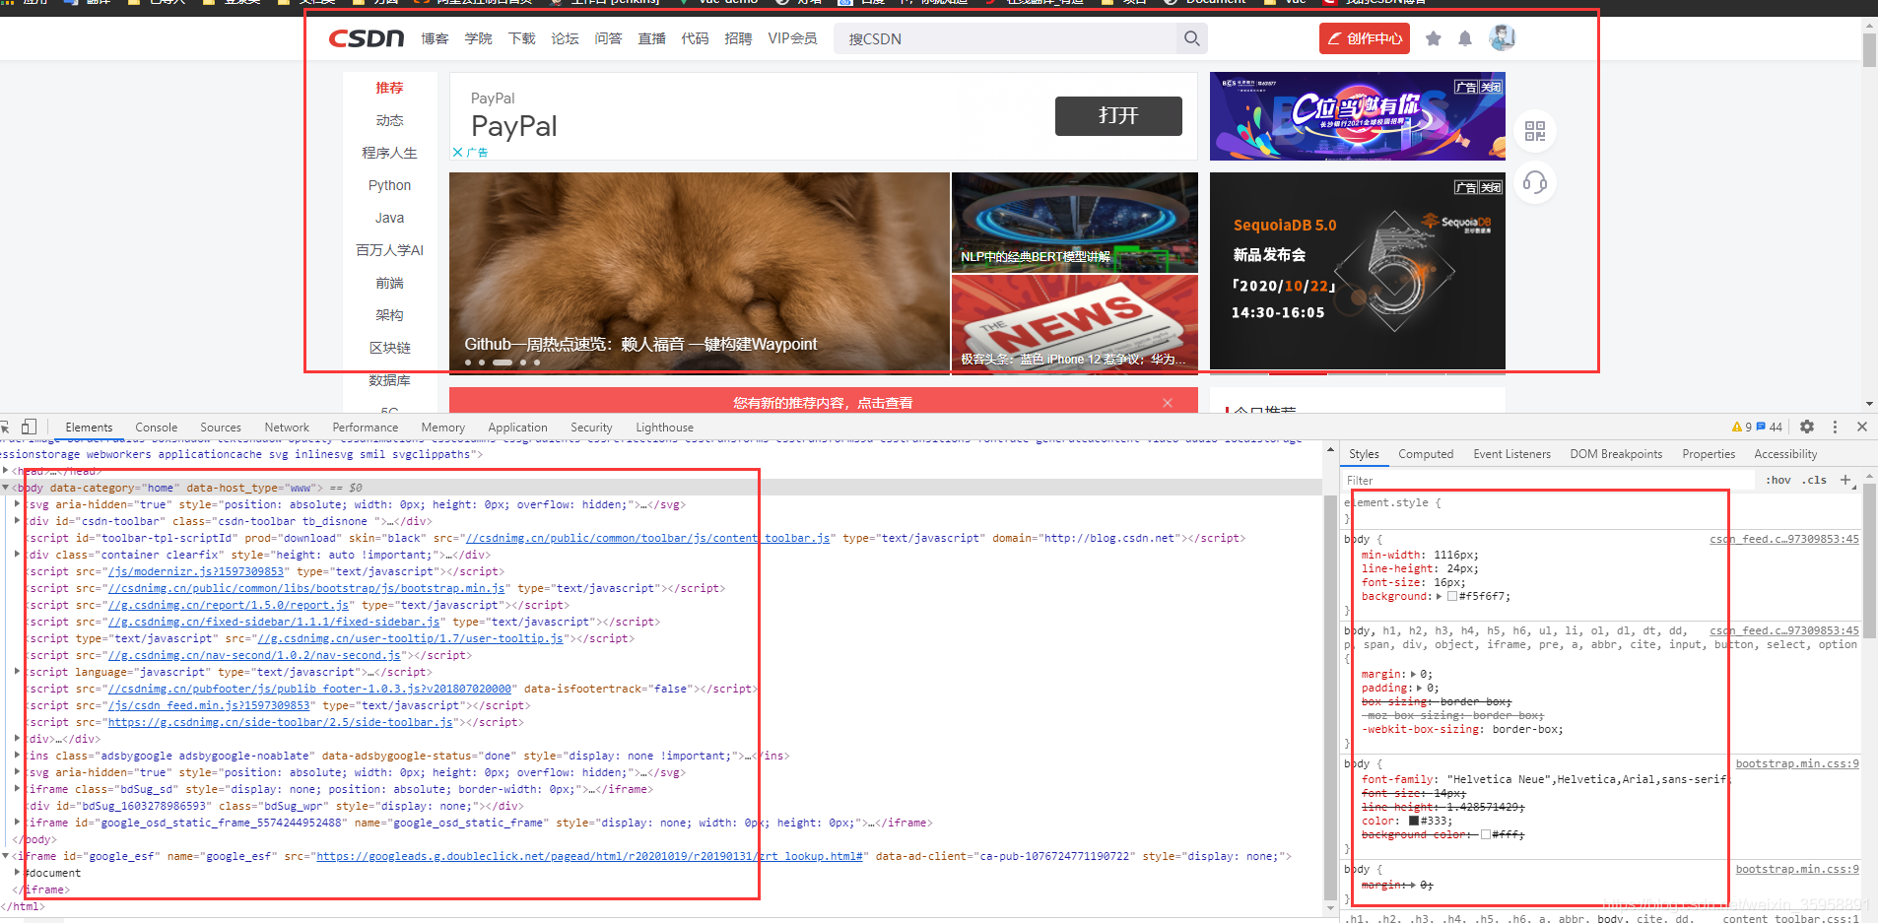
Task: Close the PayPal ad with X icon
Action: (457, 153)
